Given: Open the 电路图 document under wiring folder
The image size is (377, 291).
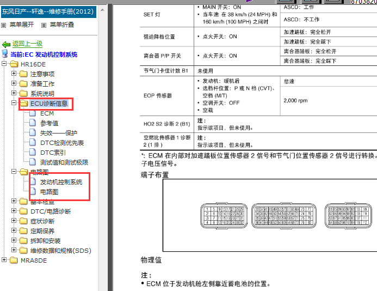Looking at the screenshot, I should (50, 192).
